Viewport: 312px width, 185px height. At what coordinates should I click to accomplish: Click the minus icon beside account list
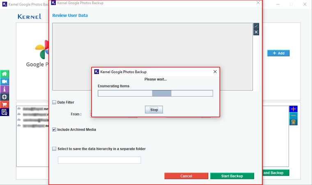pyautogui.click(x=293, y=116)
